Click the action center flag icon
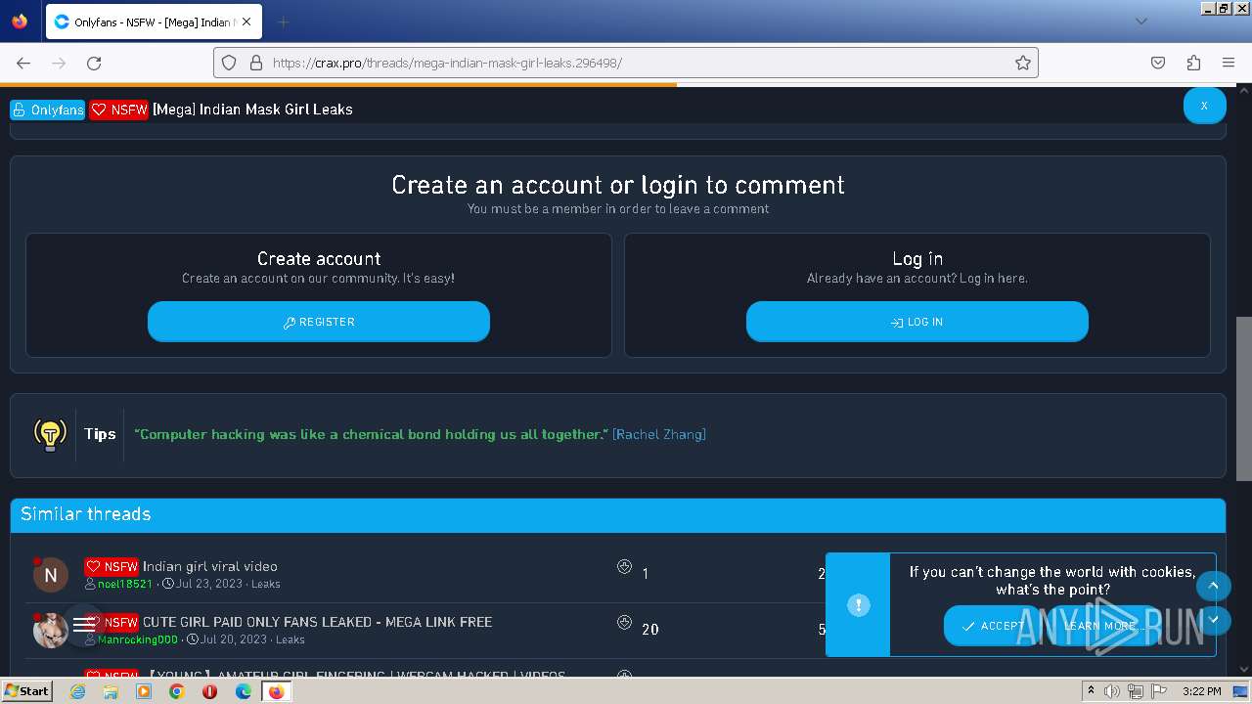Viewport: 1252px width, 704px height. (x=1159, y=691)
